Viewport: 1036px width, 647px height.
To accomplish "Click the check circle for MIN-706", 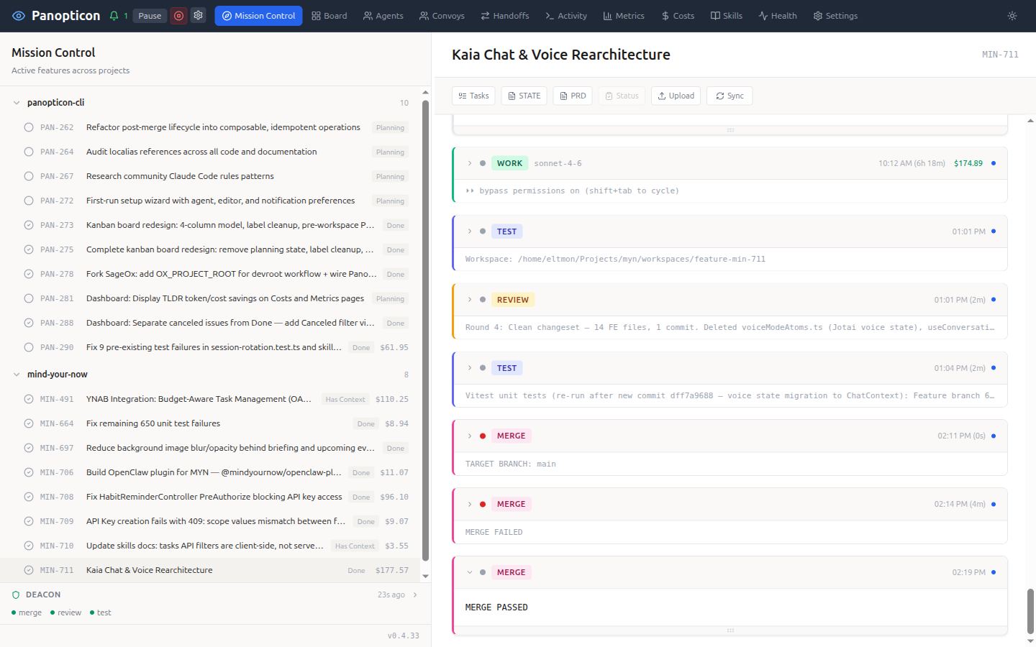I will coord(29,472).
